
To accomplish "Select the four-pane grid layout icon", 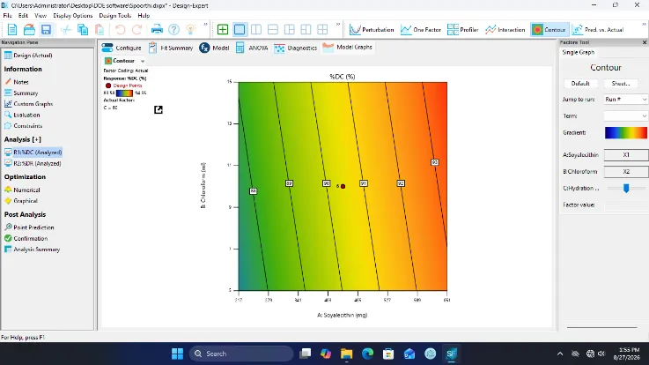I will tap(322, 29).
